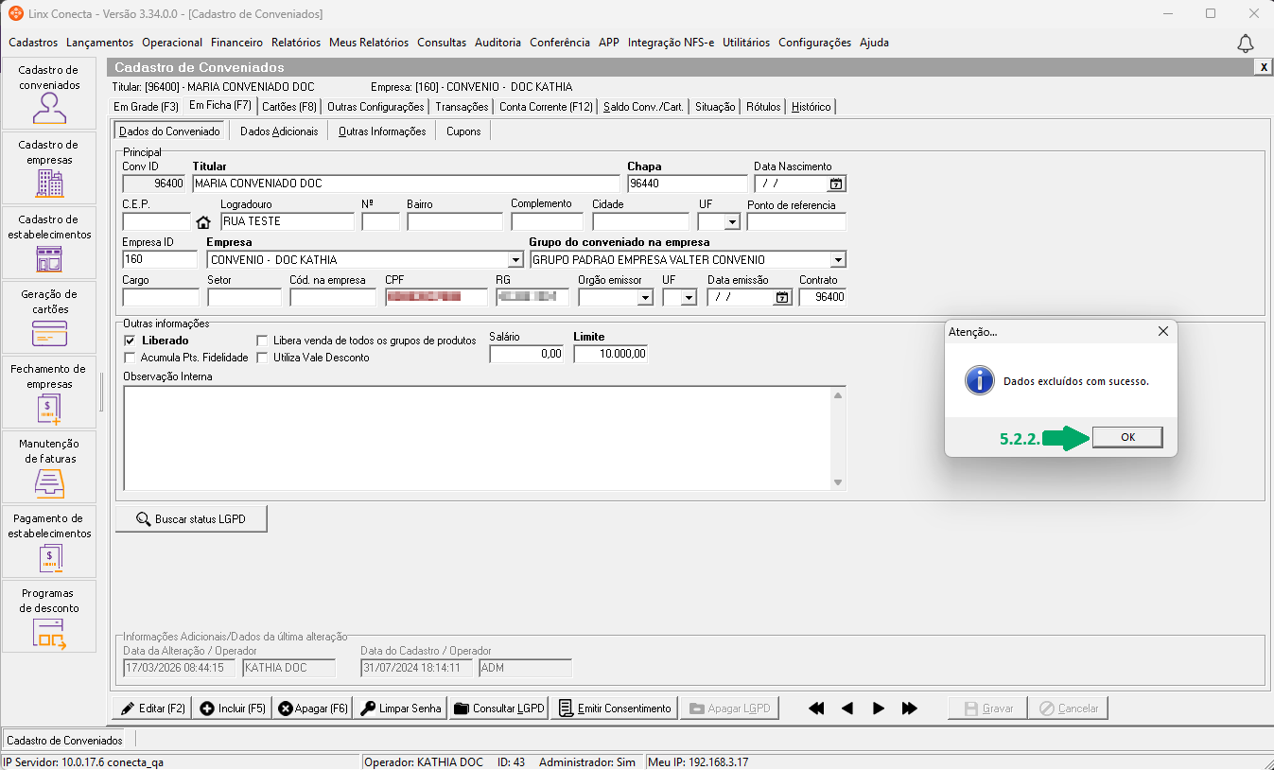Go to the first record arrow
1274x770 pixels.
pos(816,709)
